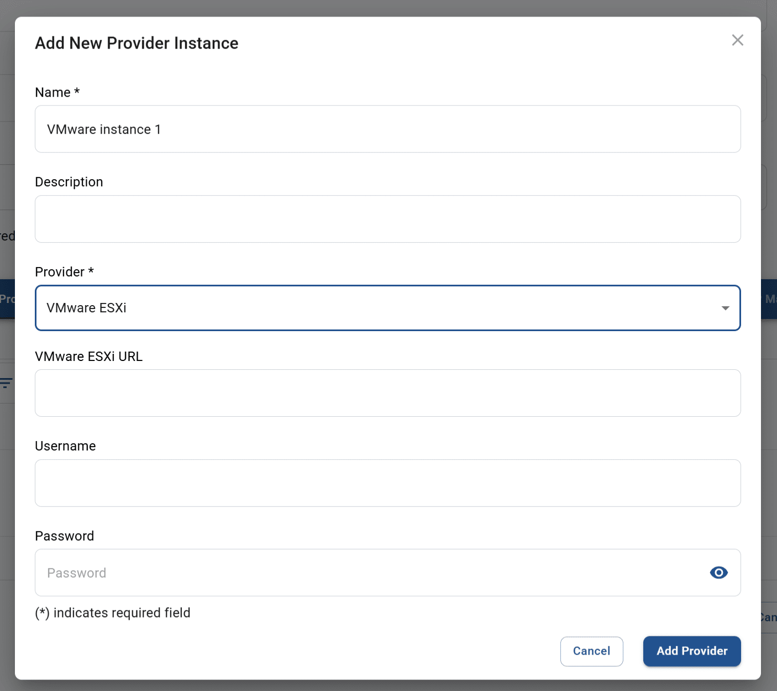Click the Add New Provider Instance title
Screen dimensions: 777x691
click(136, 43)
